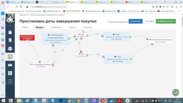Open File Explorer from taskbar
Image resolution: width=183 pixels, height=103 pixels.
(19, 100)
